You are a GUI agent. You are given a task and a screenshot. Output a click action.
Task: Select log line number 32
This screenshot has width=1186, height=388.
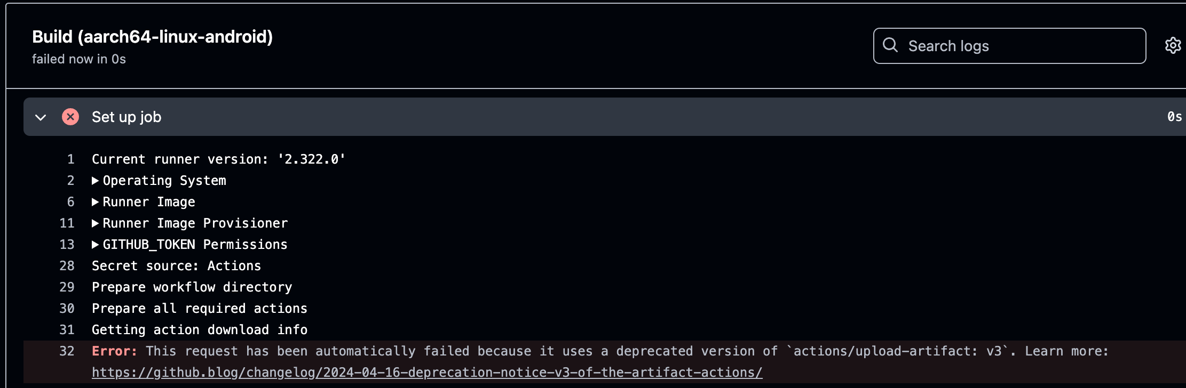pyautogui.click(x=67, y=351)
